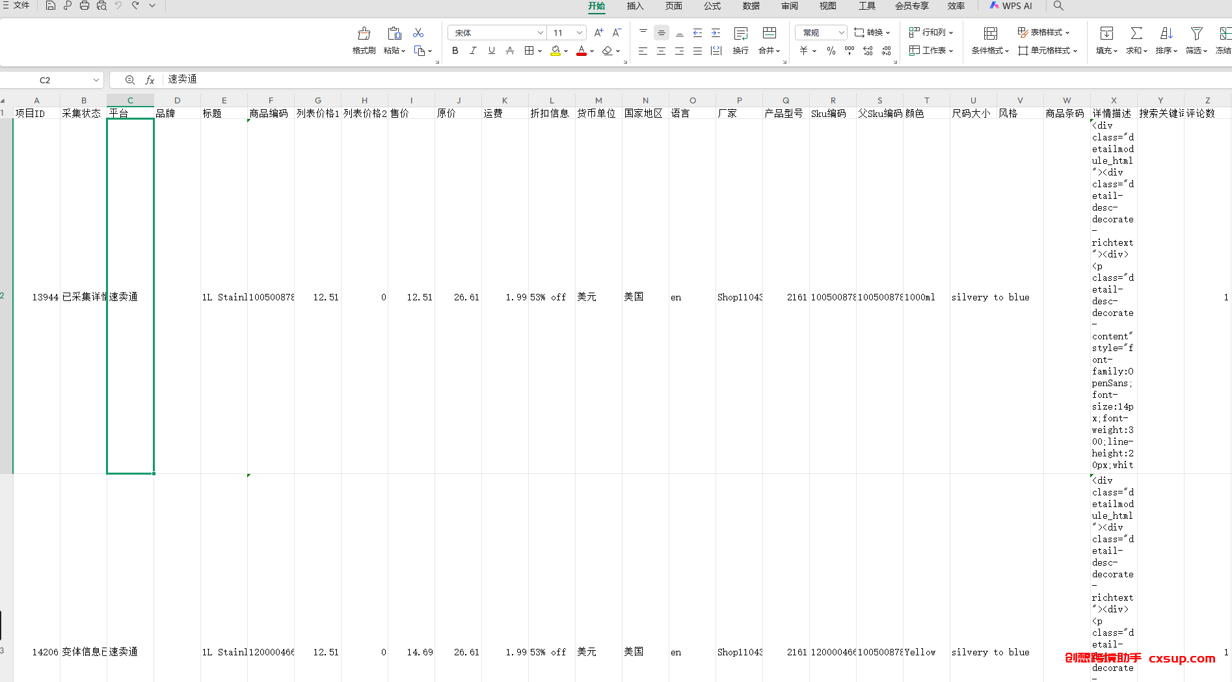Viewport: 1232px width, 682px height.
Task: Click the thousands separator icon
Action: (850, 51)
